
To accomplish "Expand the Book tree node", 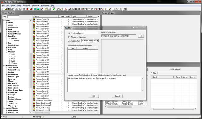I will point(6,29).
